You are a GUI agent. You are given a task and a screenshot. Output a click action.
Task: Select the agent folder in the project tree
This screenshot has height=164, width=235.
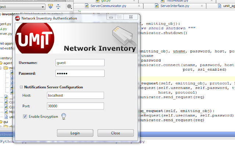click(x=7, y=63)
